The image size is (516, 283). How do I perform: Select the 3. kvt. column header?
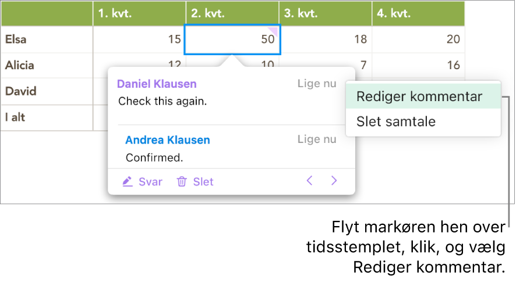tap(325, 13)
